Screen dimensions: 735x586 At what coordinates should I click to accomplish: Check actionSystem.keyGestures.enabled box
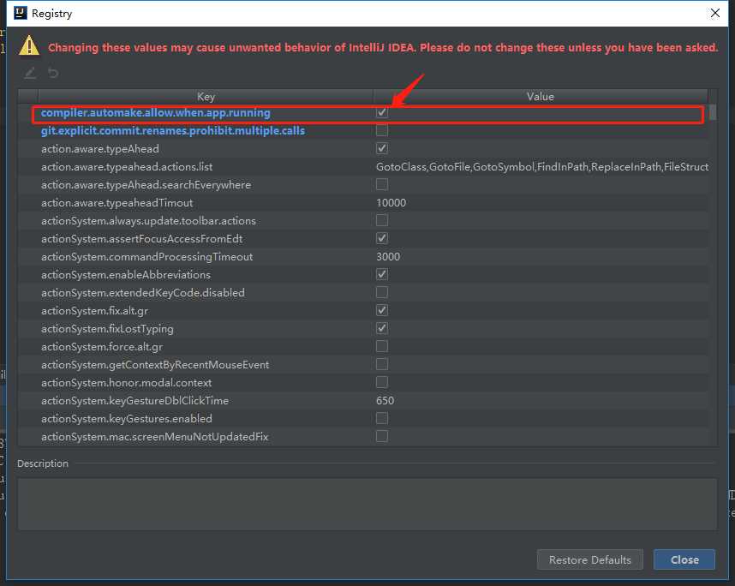382,418
